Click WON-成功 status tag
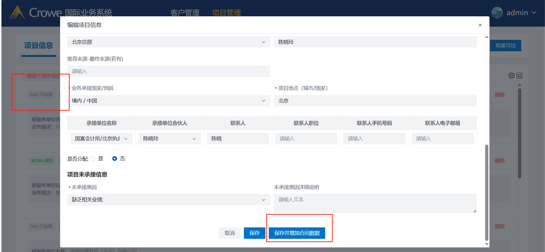This screenshot has height=252, width=545. [x=42, y=161]
